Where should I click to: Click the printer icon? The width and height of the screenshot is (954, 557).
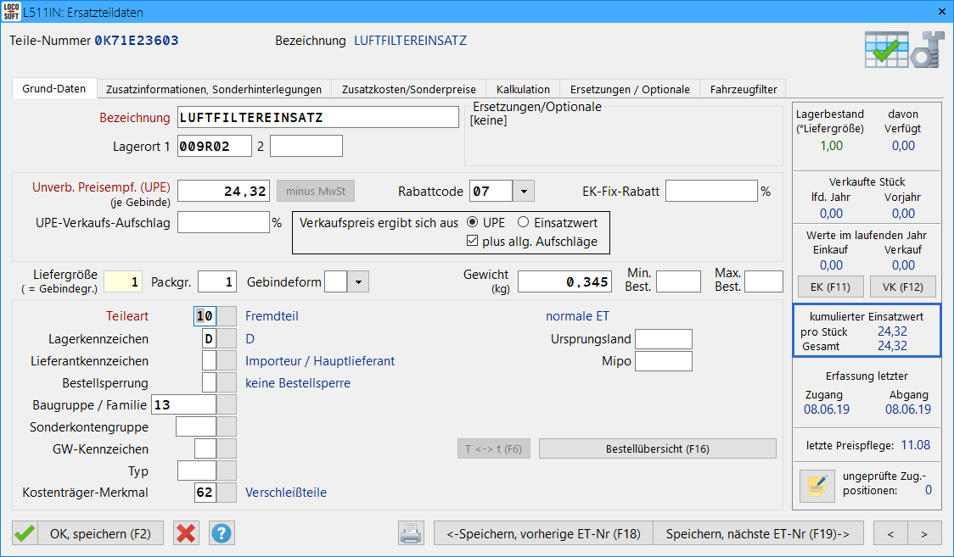[x=411, y=533]
